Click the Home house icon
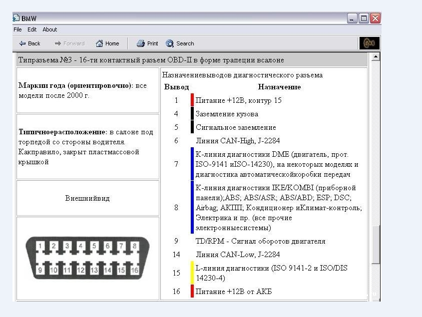The image size is (422, 317). [x=99, y=43]
